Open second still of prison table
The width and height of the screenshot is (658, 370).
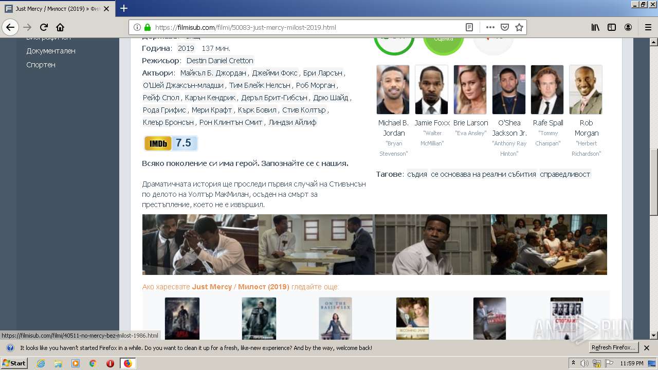pyautogui.click(x=317, y=245)
